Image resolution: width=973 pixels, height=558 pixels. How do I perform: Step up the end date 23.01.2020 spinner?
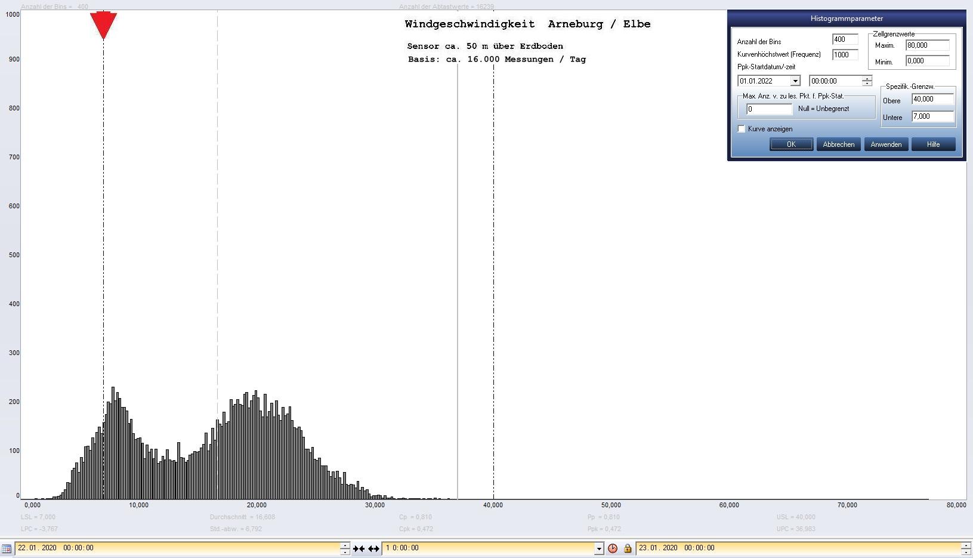966,545
